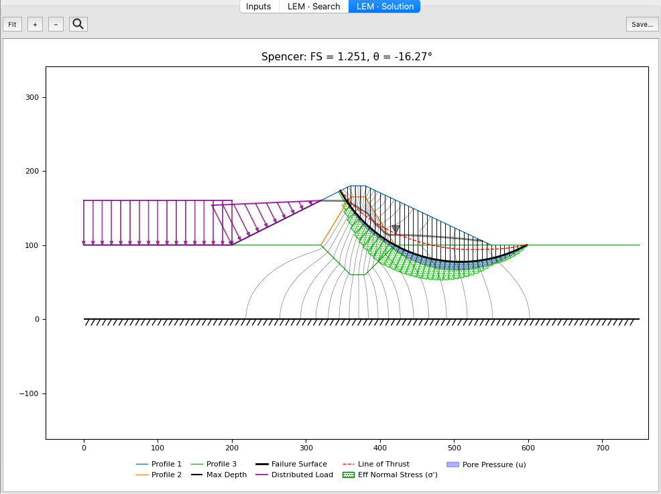Click the Distributed Load legend entry
Viewport: 661px width, 494px height.
(294, 475)
